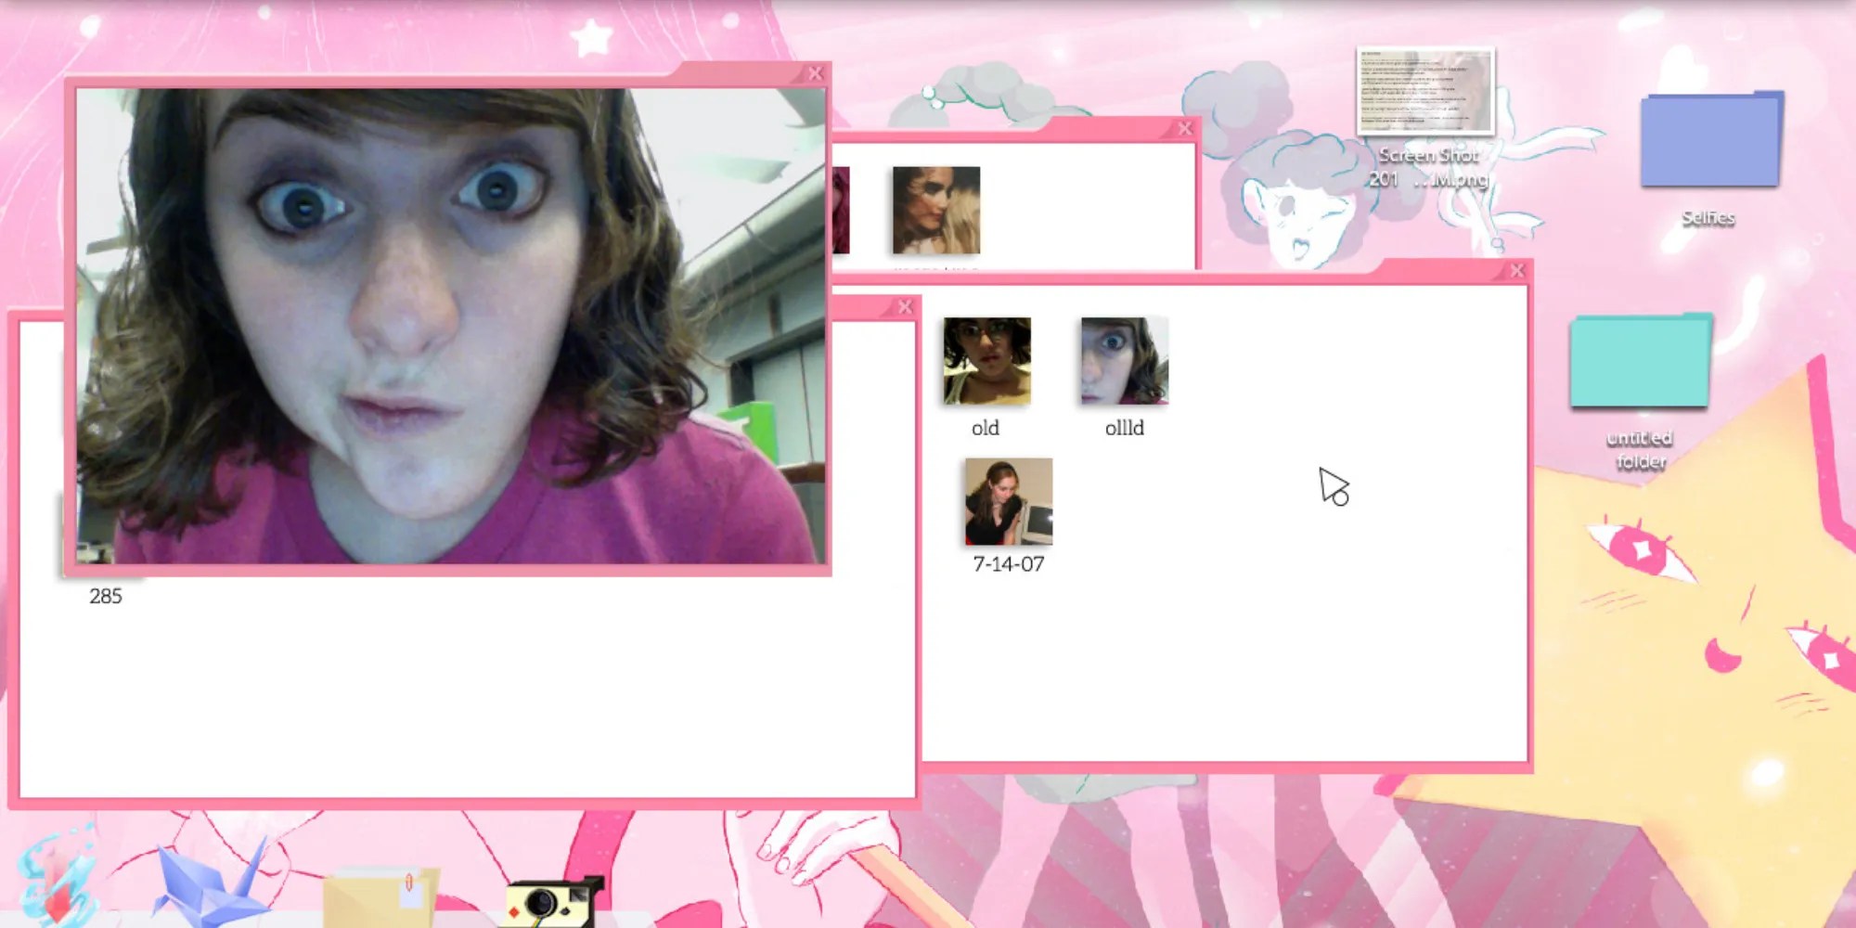Select the file name label 7-14-07
1856x928 pixels.
click(x=1009, y=564)
